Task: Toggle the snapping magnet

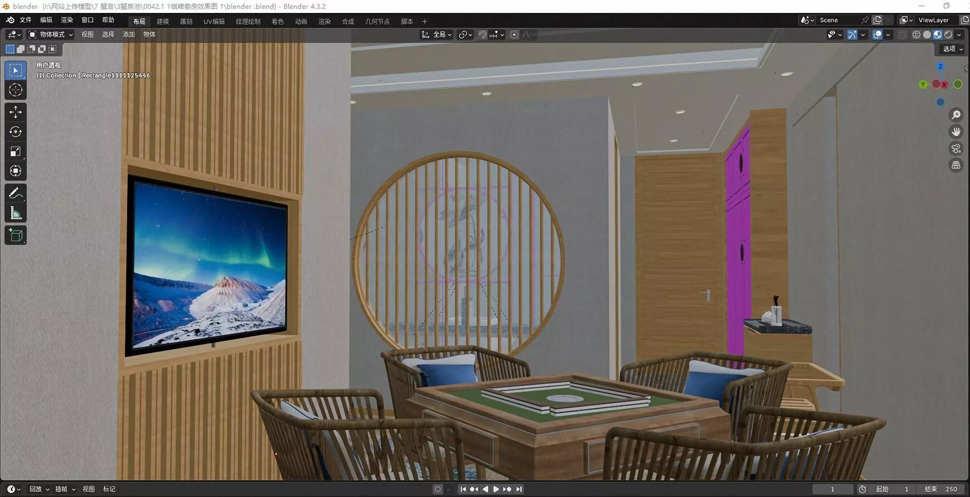Action: (482, 35)
